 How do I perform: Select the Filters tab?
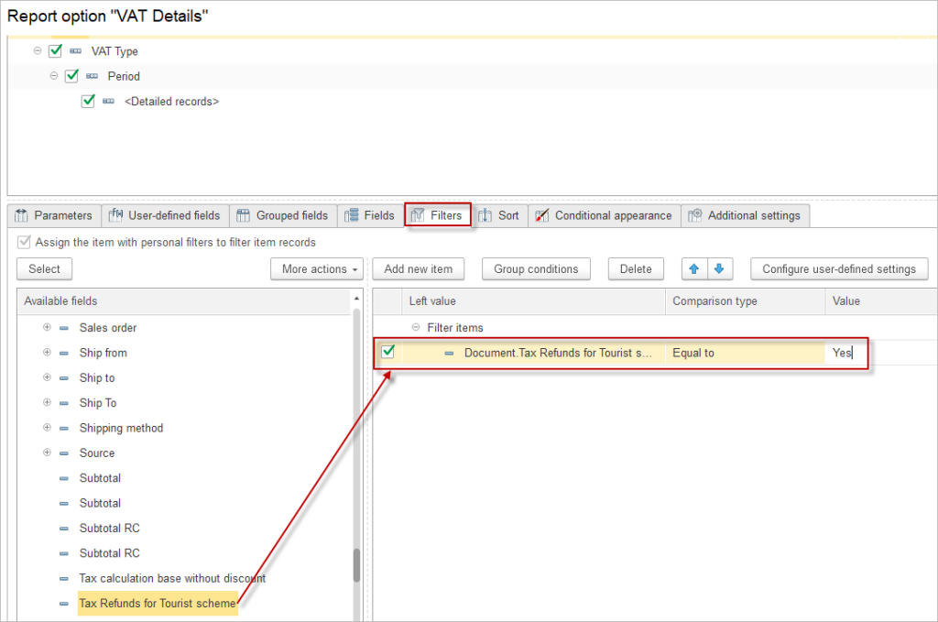click(438, 215)
